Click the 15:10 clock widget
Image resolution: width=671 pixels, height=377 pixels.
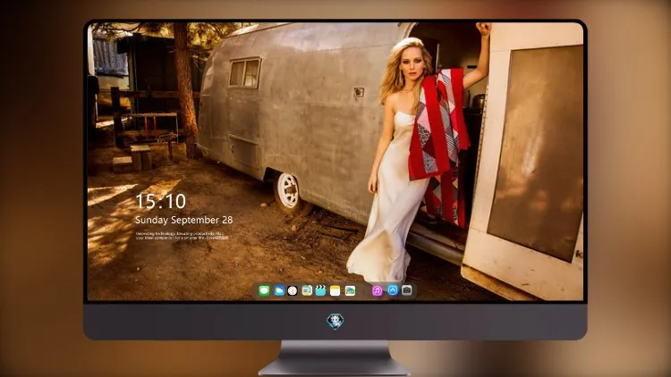tap(161, 201)
